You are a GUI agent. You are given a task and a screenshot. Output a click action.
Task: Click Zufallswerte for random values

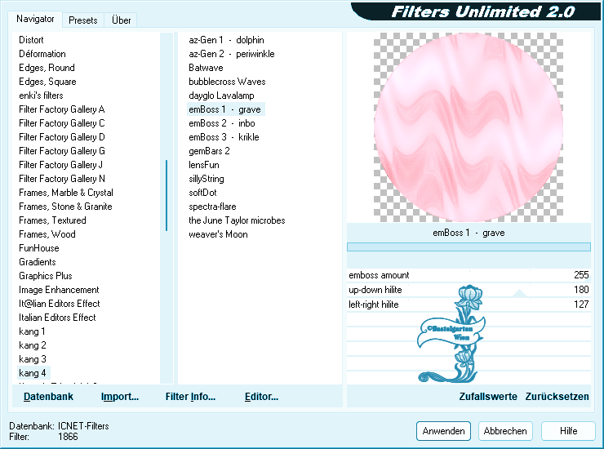pos(488,397)
